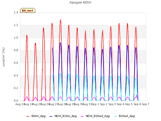Click the Sep 6 x-axis date label
Image resolution: width=161 pixels, height=121 pixels.
[x=137, y=104]
